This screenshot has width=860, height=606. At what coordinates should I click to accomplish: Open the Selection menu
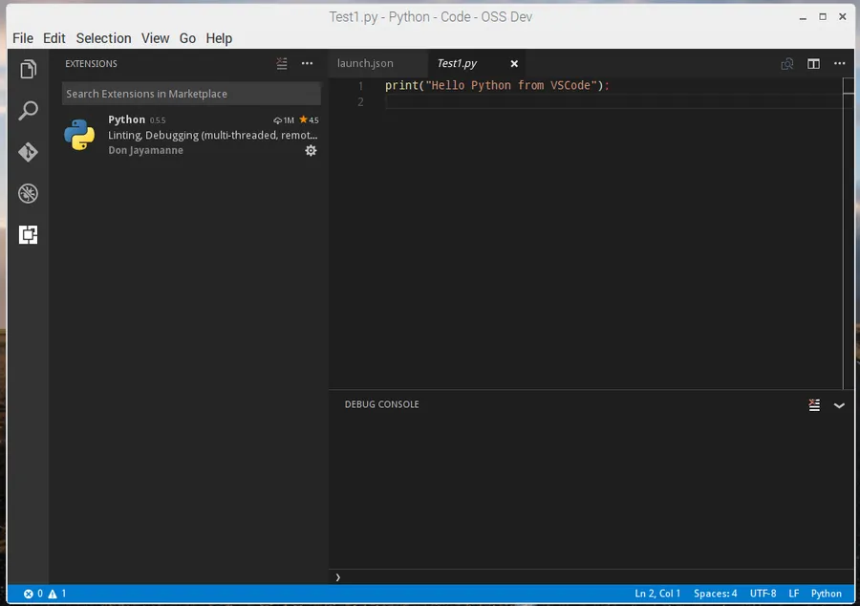point(103,38)
